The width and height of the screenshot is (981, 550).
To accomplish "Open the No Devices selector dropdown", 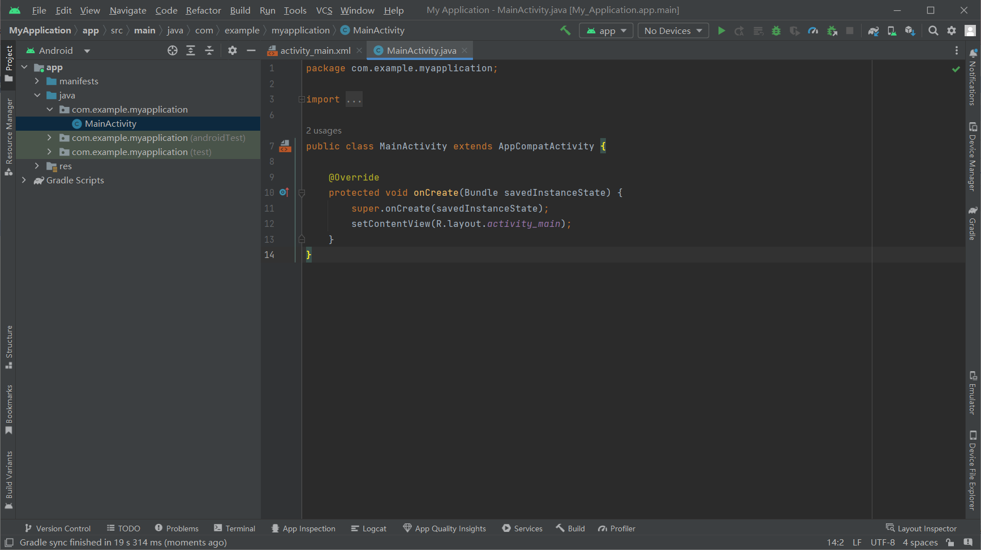I will click(x=673, y=31).
